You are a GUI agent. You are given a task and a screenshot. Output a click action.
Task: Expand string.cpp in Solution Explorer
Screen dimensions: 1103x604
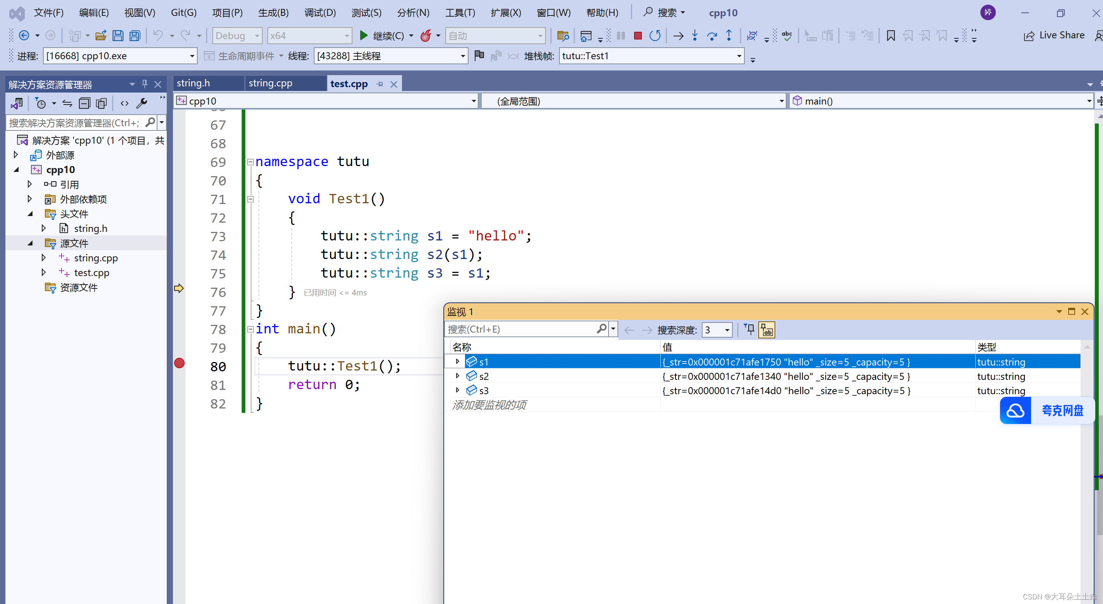pos(43,258)
